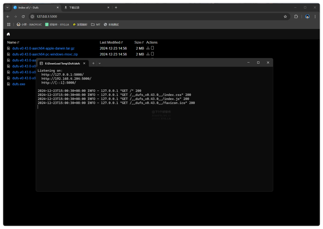Open the browser Extensions puzzle icon

click(296, 17)
